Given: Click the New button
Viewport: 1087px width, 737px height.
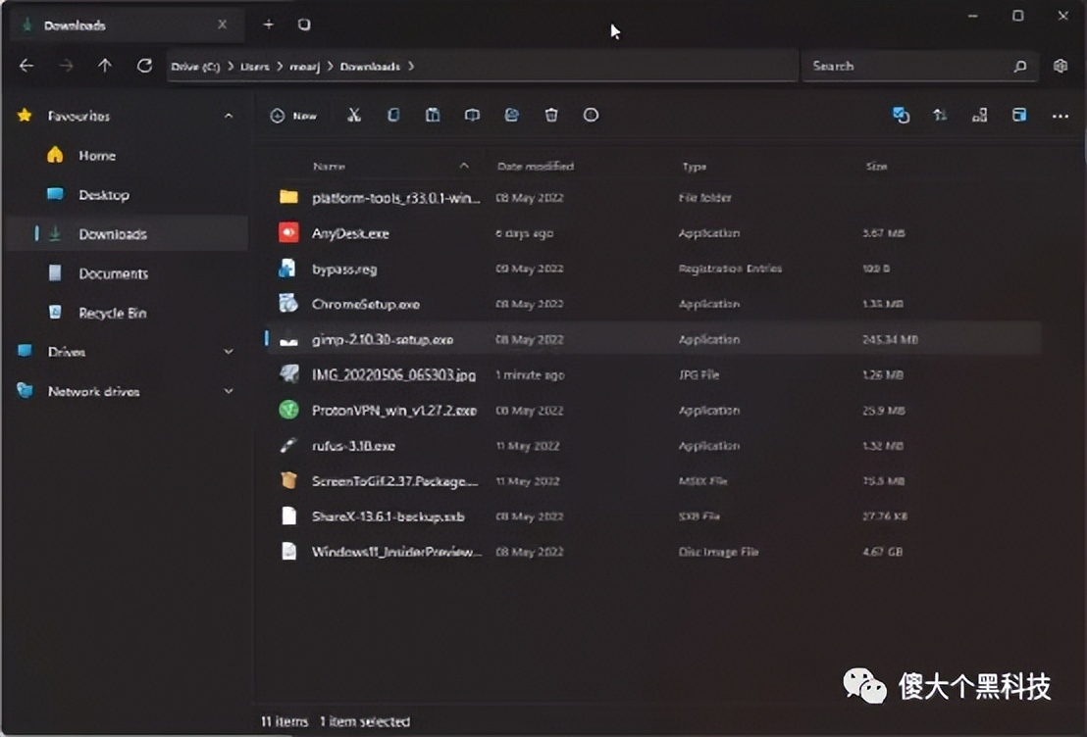Looking at the screenshot, I should [294, 116].
